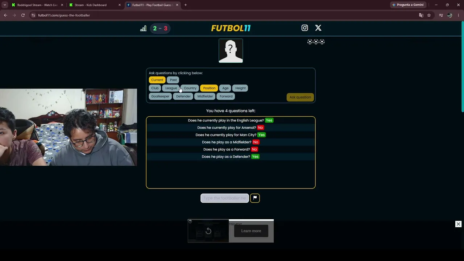Choose the Club question category

pyautogui.click(x=155, y=88)
